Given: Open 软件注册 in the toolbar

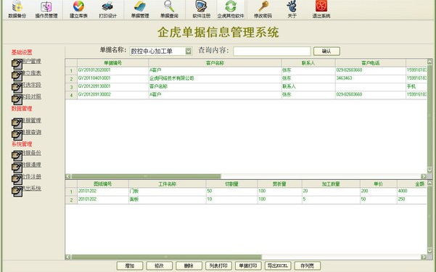Looking at the screenshot, I should [x=202, y=9].
